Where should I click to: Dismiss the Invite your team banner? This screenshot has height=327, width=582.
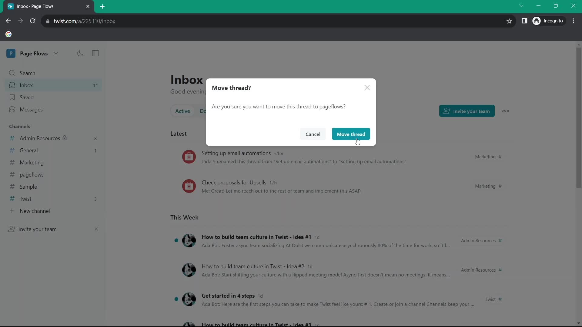pos(96,229)
